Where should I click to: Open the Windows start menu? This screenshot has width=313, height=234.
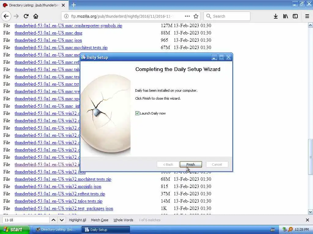pos(15,230)
